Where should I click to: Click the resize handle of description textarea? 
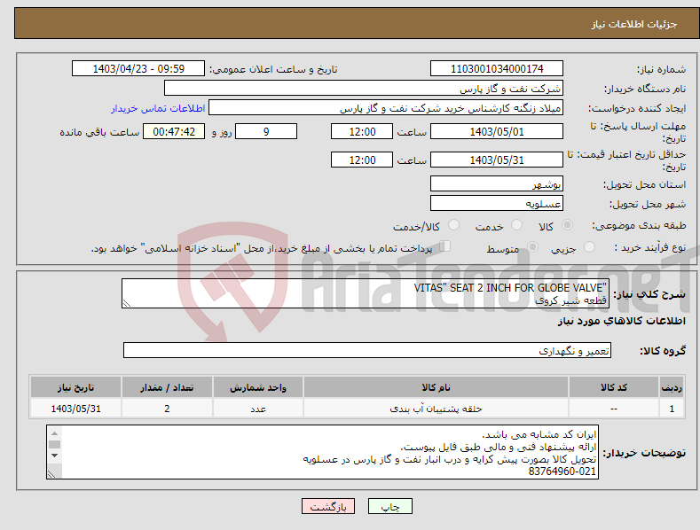point(127,303)
